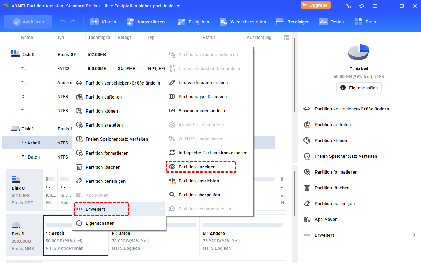Screen dimensions: 421x263
Task: Click the Gesamtgrö... column header
Action: pyautogui.click(x=100, y=38)
